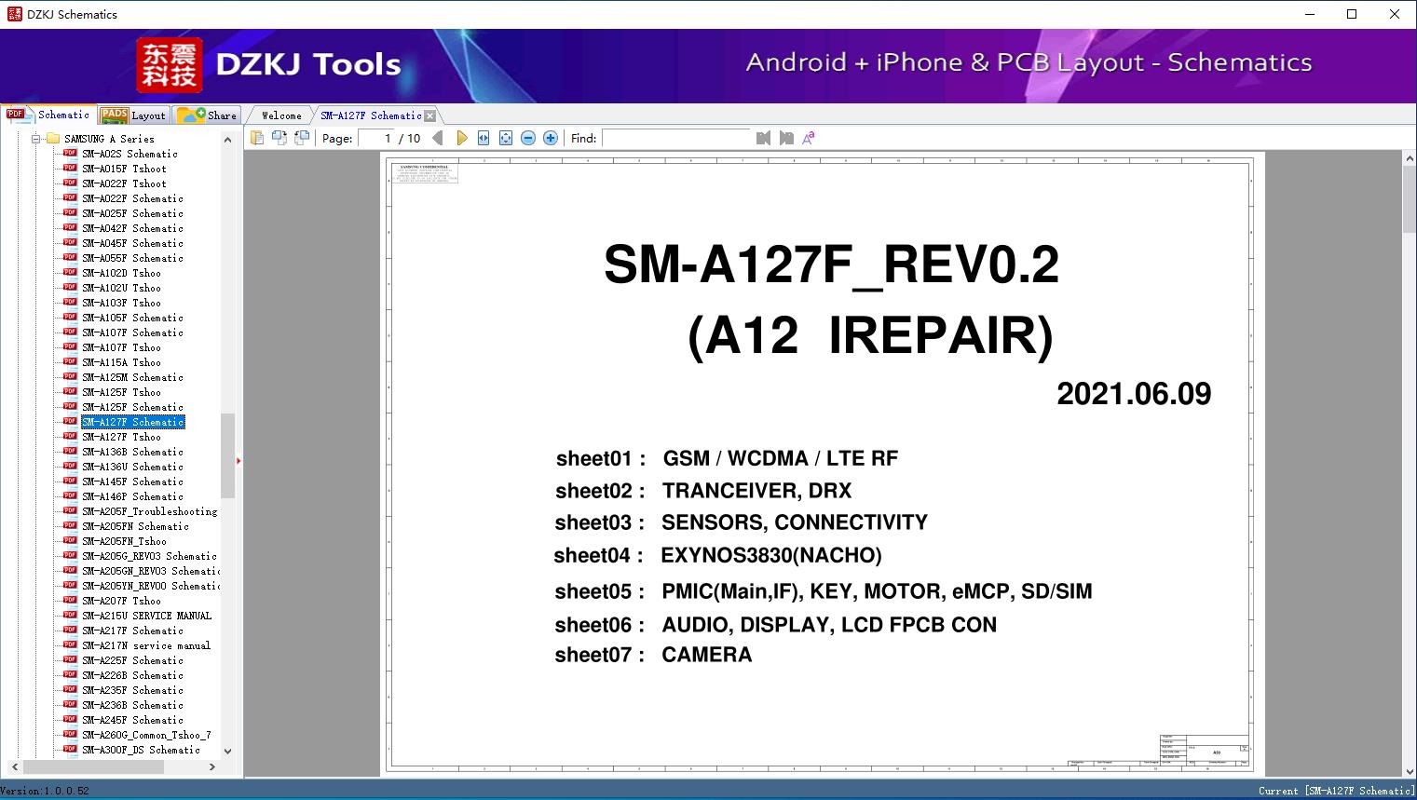Click the tree vertical scrollbar thumb
The width and height of the screenshot is (1417, 800).
[x=227, y=455]
